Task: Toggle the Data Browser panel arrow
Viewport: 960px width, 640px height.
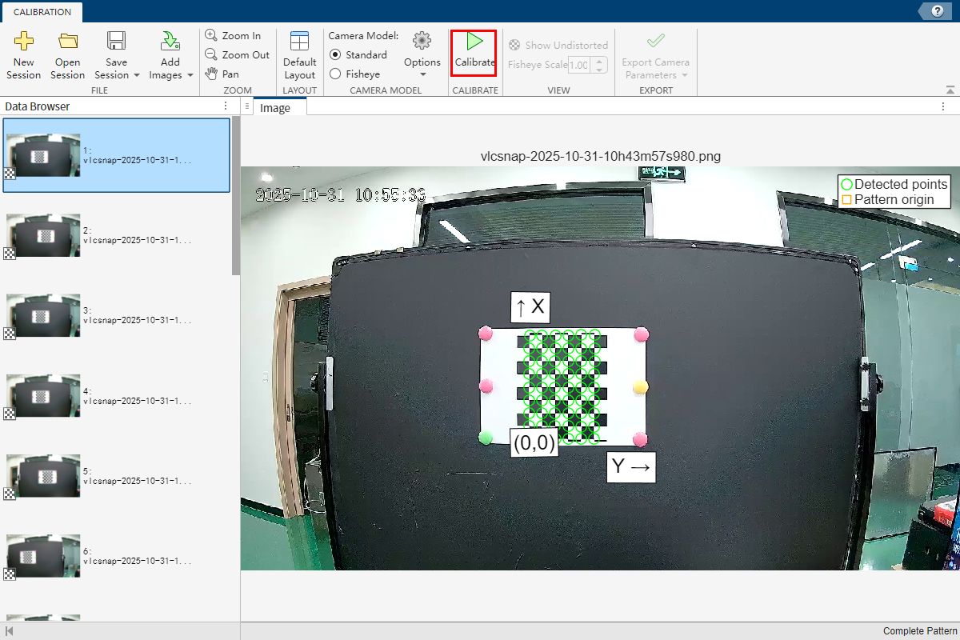Action: (x=10, y=631)
